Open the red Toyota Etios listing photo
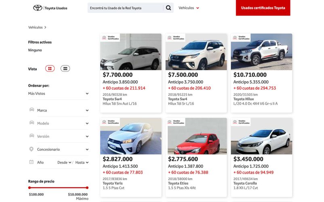 (196, 136)
